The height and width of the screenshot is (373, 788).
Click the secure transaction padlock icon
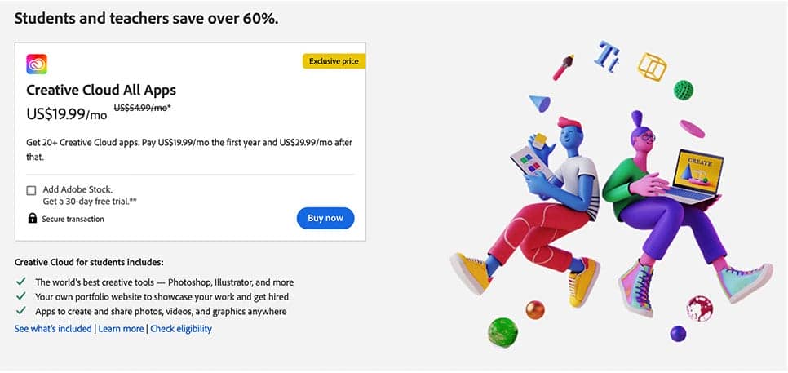(32, 219)
